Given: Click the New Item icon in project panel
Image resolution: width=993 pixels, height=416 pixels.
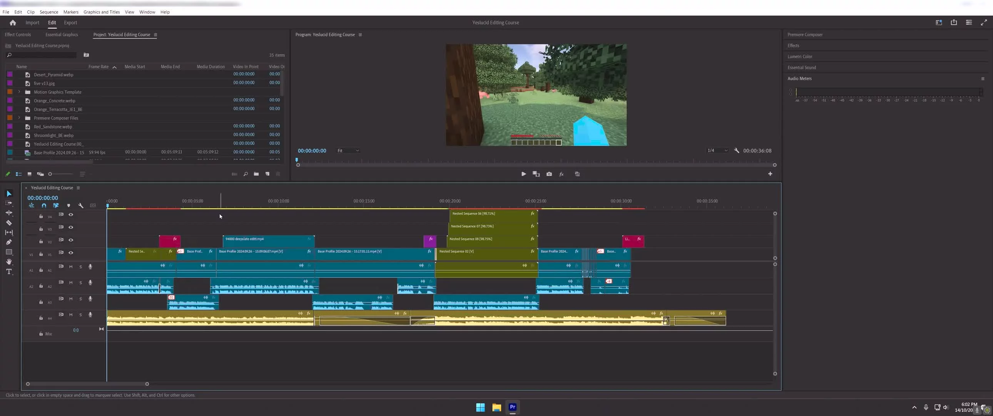Looking at the screenshot, I should tap(267, 174).
